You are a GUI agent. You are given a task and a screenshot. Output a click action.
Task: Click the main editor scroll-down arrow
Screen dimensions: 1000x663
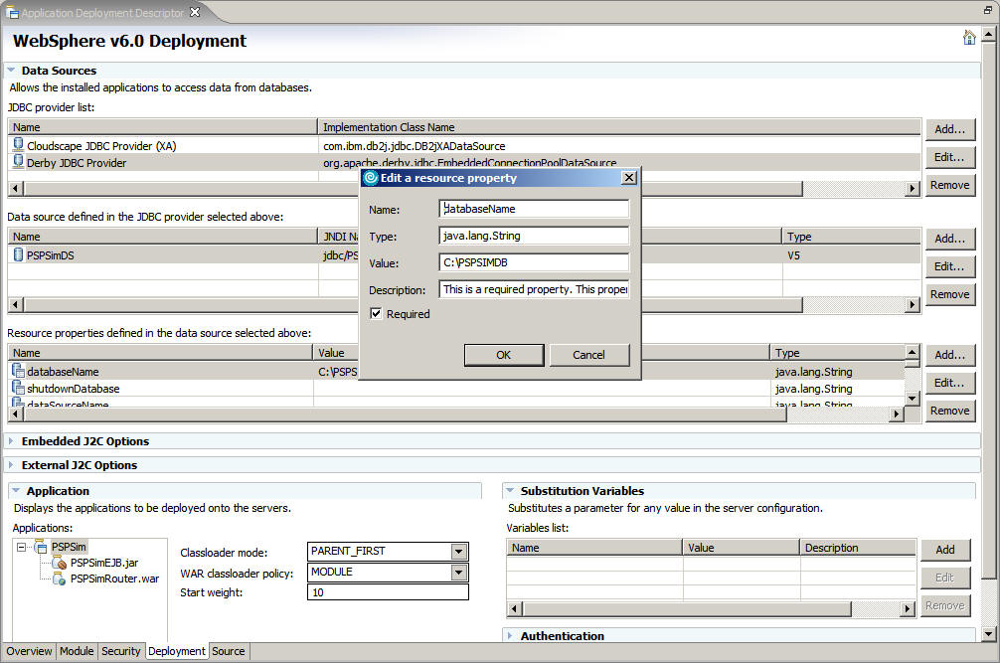988,634
